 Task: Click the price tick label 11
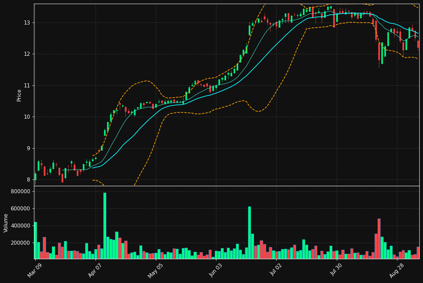click(x=27, y=86)
